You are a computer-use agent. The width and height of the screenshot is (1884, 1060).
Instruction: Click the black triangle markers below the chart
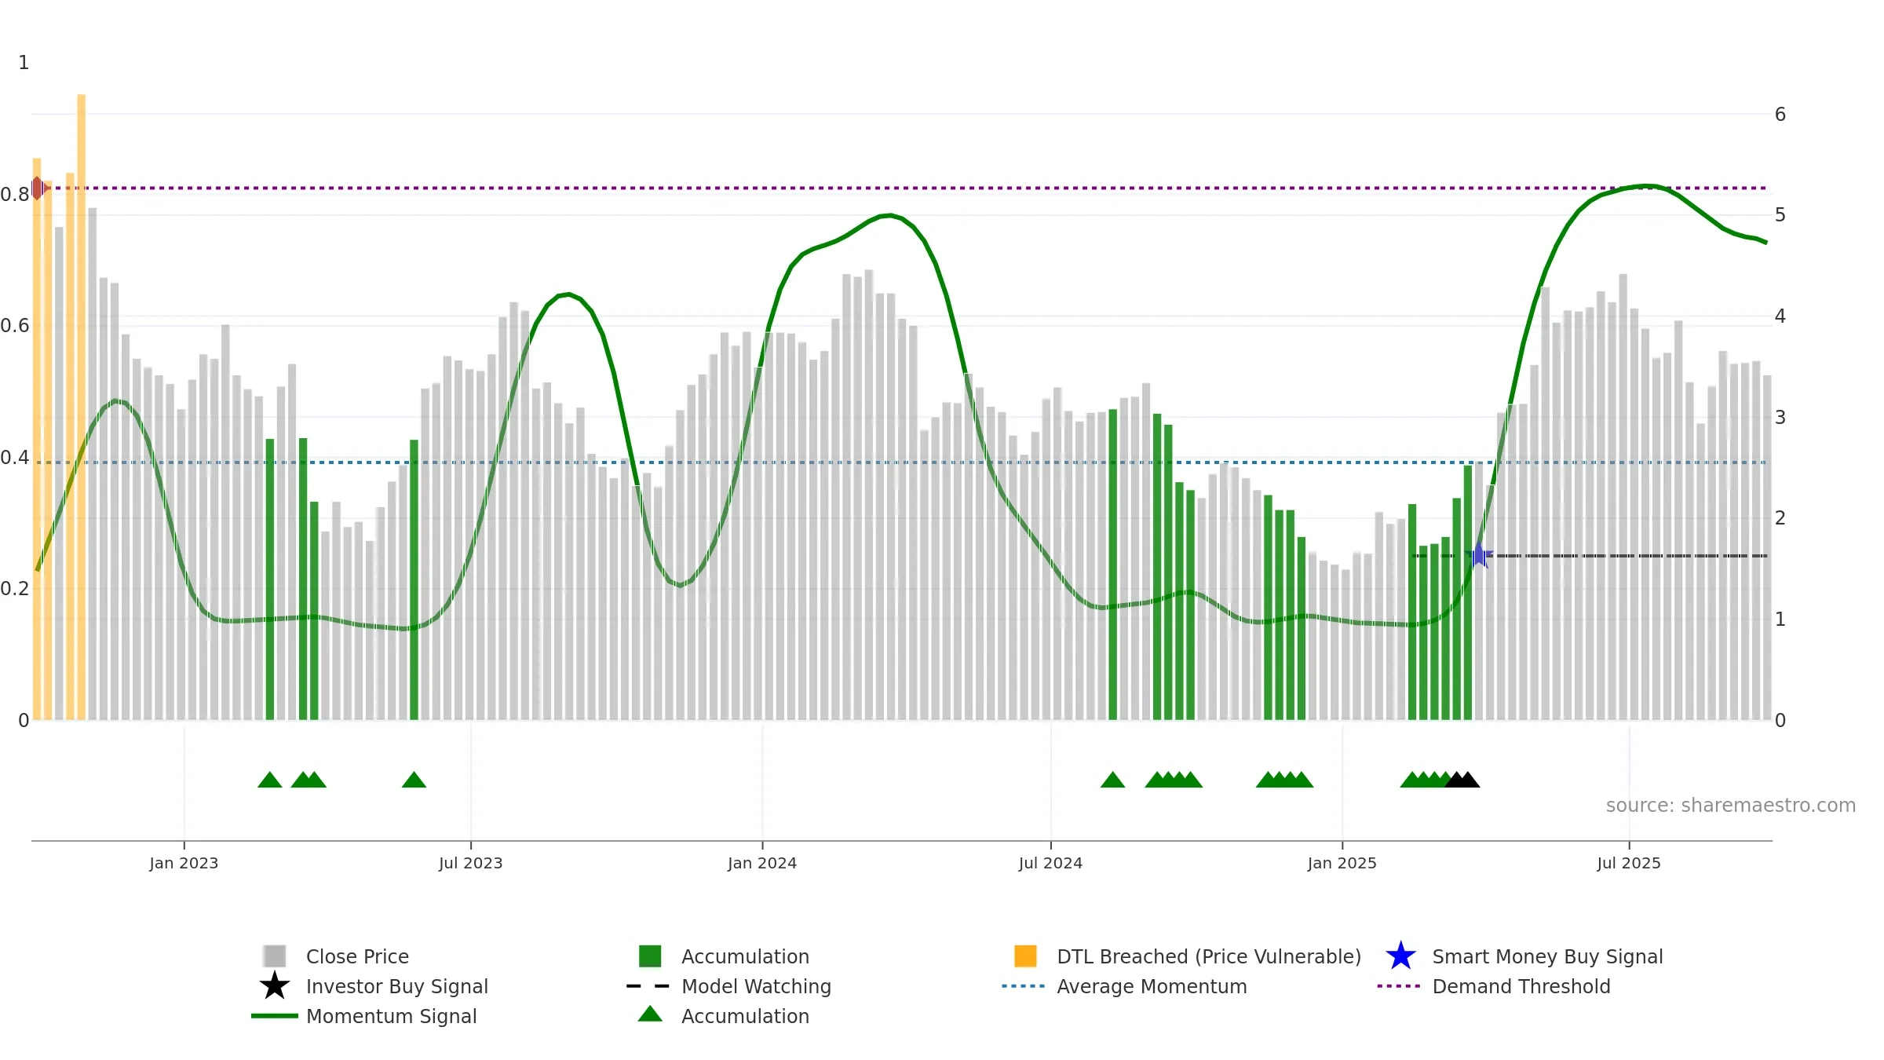(x=1462, y=780)
